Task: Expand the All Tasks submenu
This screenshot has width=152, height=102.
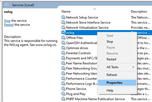Action: click(x=117, y=67)
